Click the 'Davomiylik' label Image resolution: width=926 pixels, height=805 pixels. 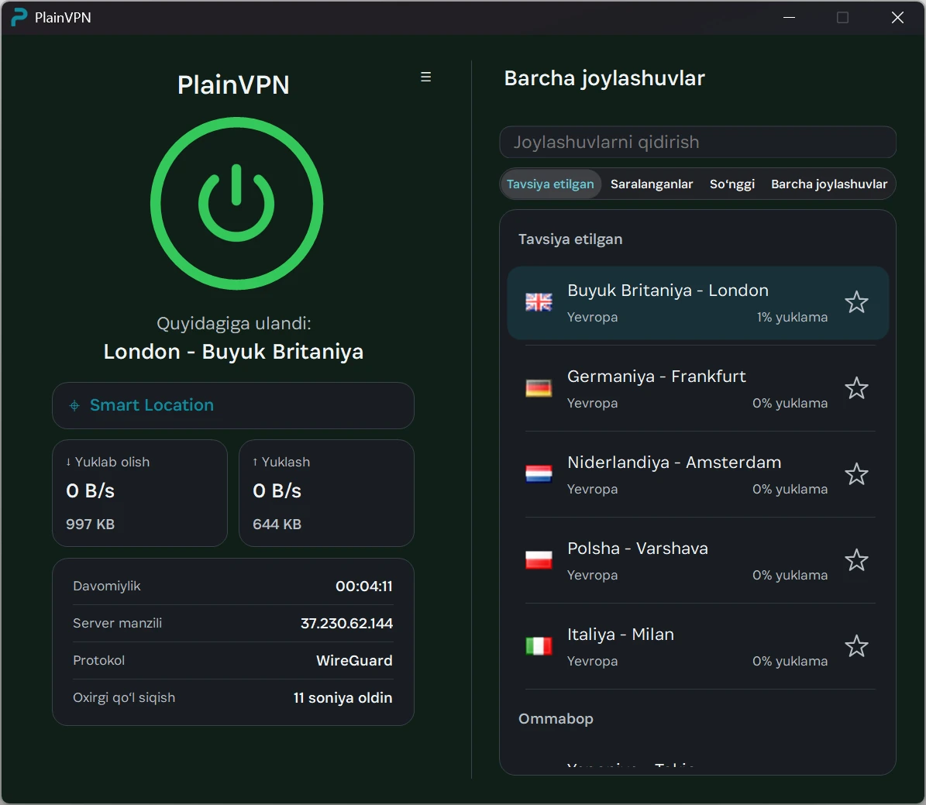pyautogui.click(x=107, y=586)
